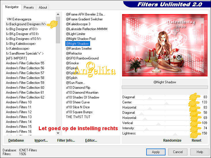
Task: Select the &<Background Designers IV> category
Action: pyautogui.click(x=26, y=24)
